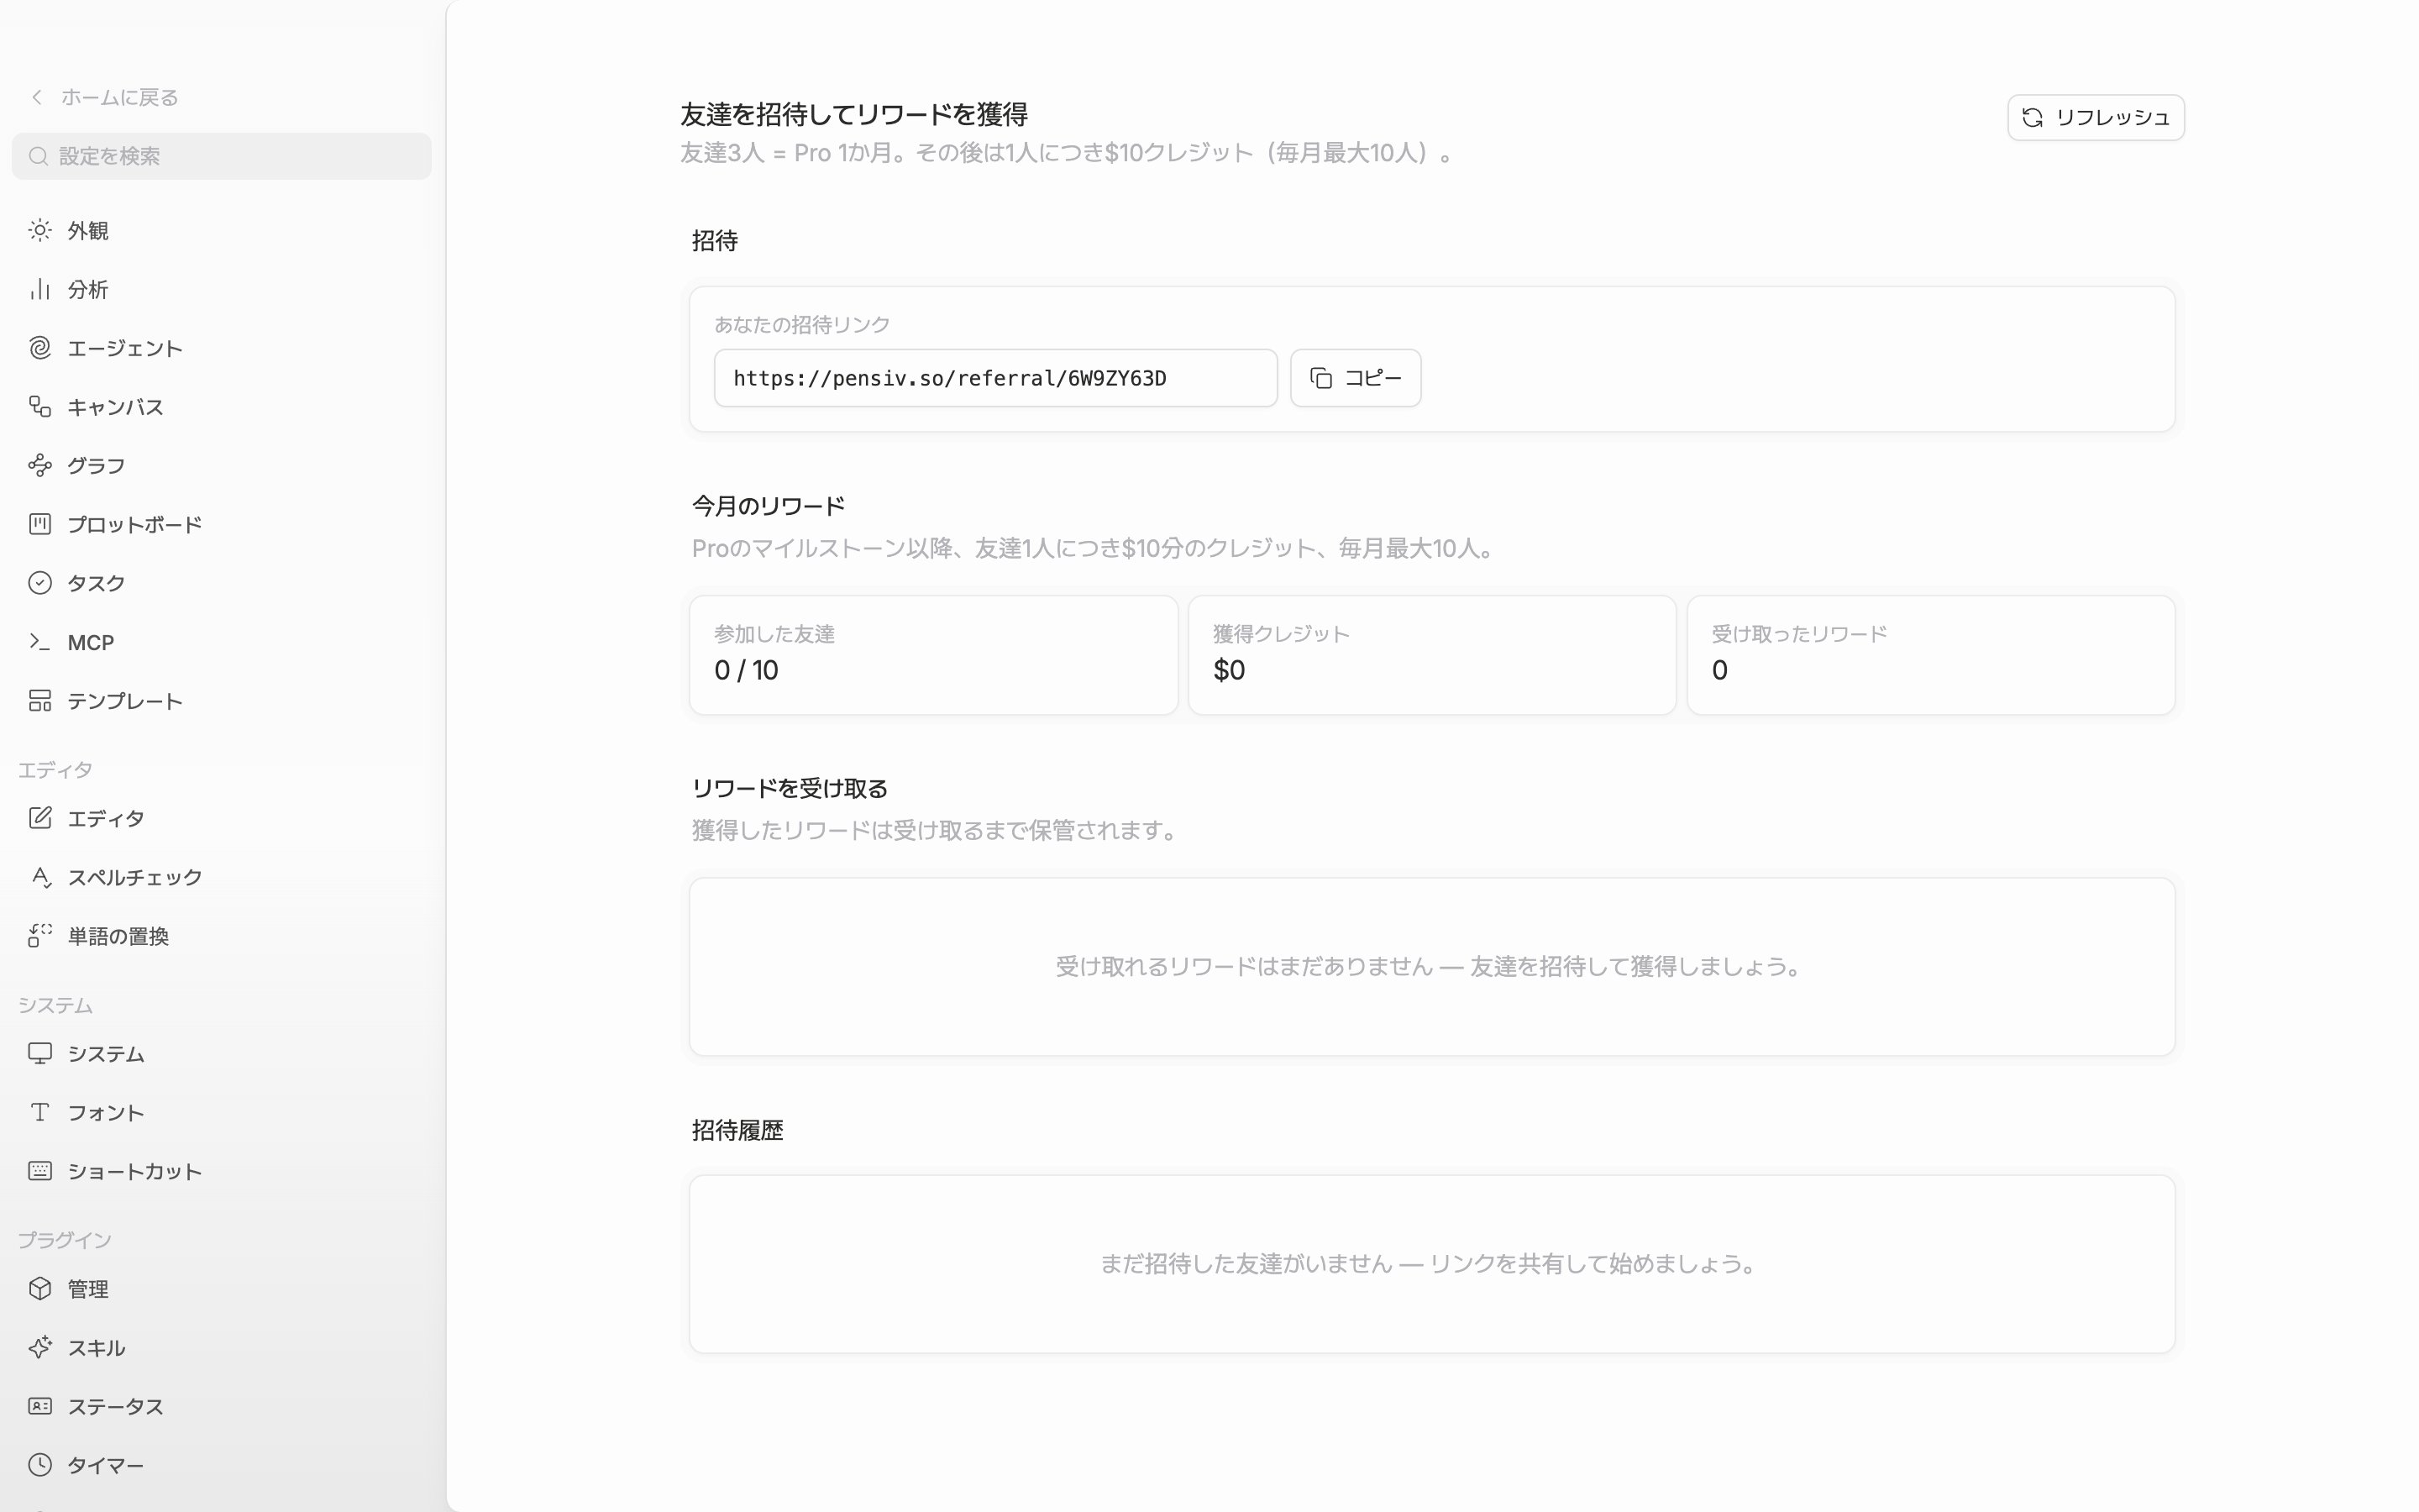This screenshot has height=1512, width=2419.
Task: Click the 今月のリワード heading
Action: click(769, 506)
